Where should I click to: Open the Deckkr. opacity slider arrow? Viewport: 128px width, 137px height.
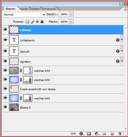(x=71, y=14)
